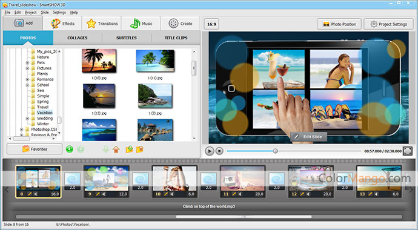Click the add all photos folder icon
This screenshot has height=230, width=418.
click(140, 149)
